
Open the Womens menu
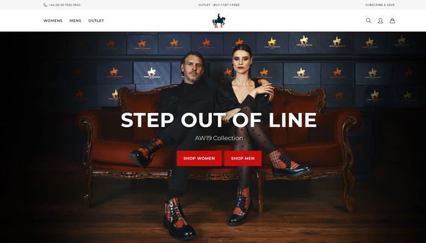[x=53, y=21]
